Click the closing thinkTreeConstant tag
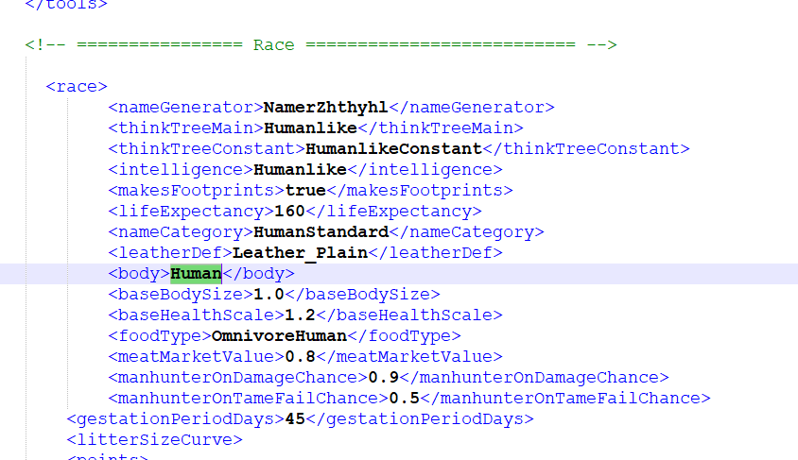This screenshot has height=460, width=798. click(586, 149)
